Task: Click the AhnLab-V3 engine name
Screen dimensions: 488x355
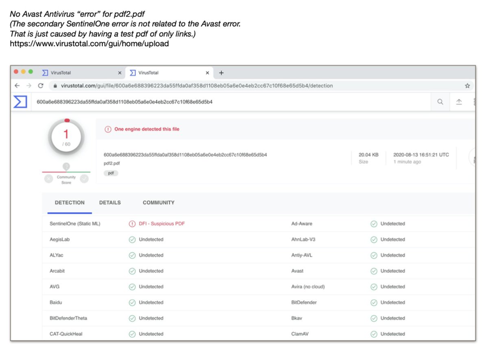Action: click(x=303, y=240)
